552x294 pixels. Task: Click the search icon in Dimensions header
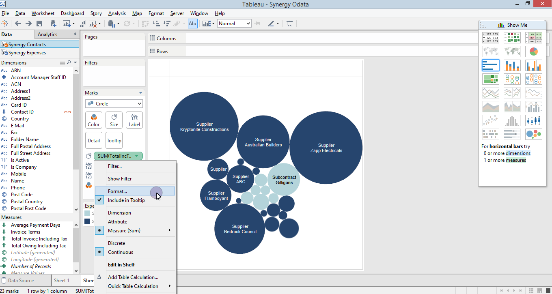tap(69, 62)
